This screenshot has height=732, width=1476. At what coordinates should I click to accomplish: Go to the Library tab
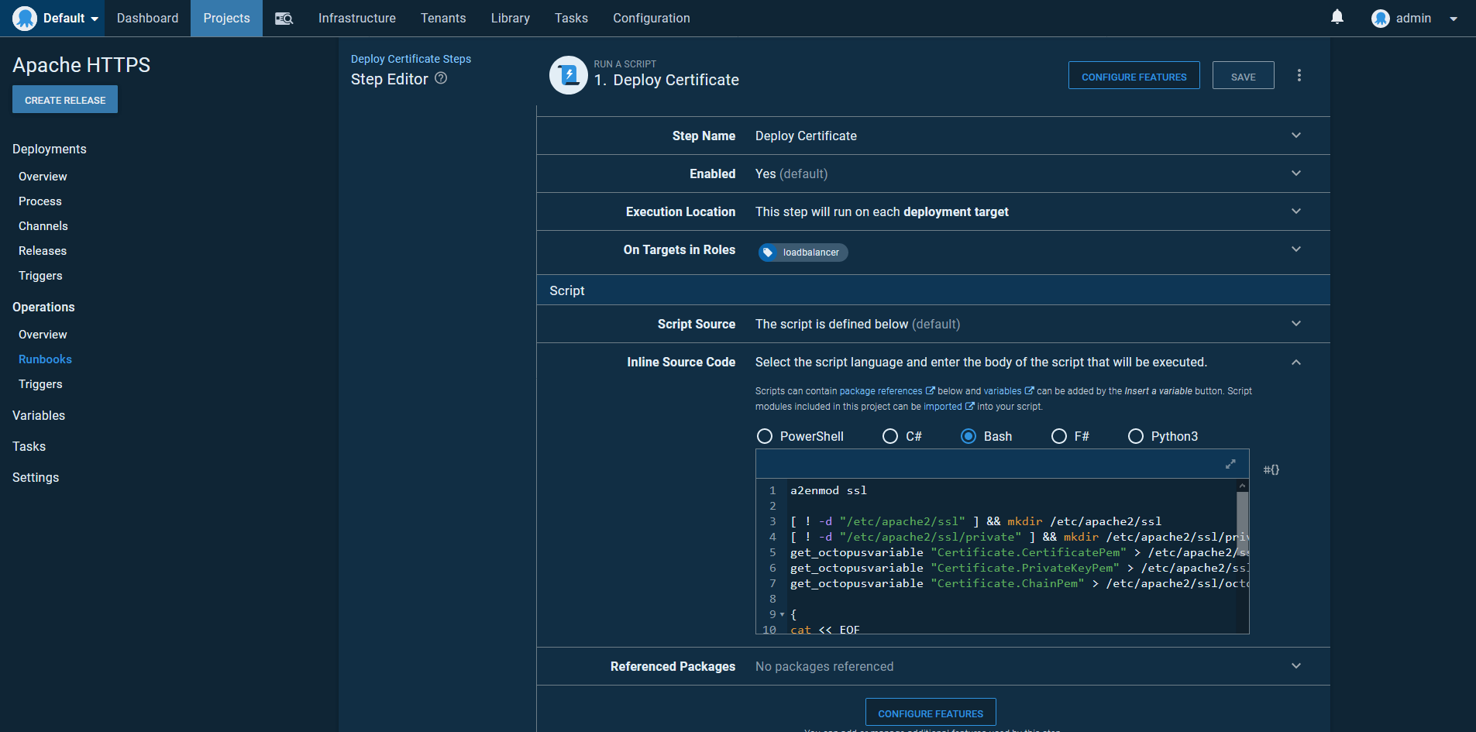[x=510, y=19]
